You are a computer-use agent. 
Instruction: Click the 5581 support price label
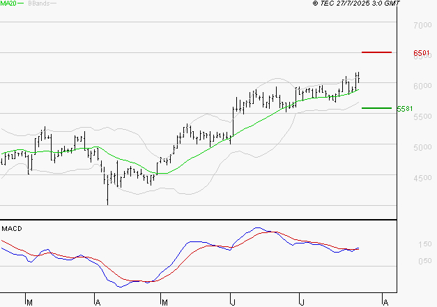[404, 109]
